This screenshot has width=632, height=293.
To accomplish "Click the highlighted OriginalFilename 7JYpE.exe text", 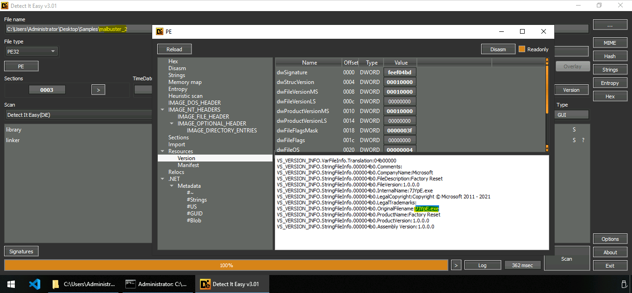I will click(427, 209).
